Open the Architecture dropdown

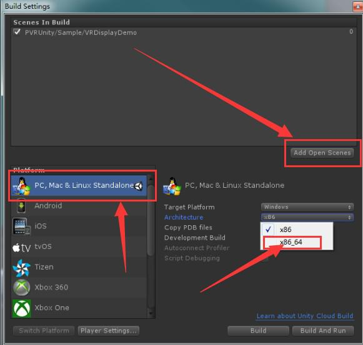[307, 217]
